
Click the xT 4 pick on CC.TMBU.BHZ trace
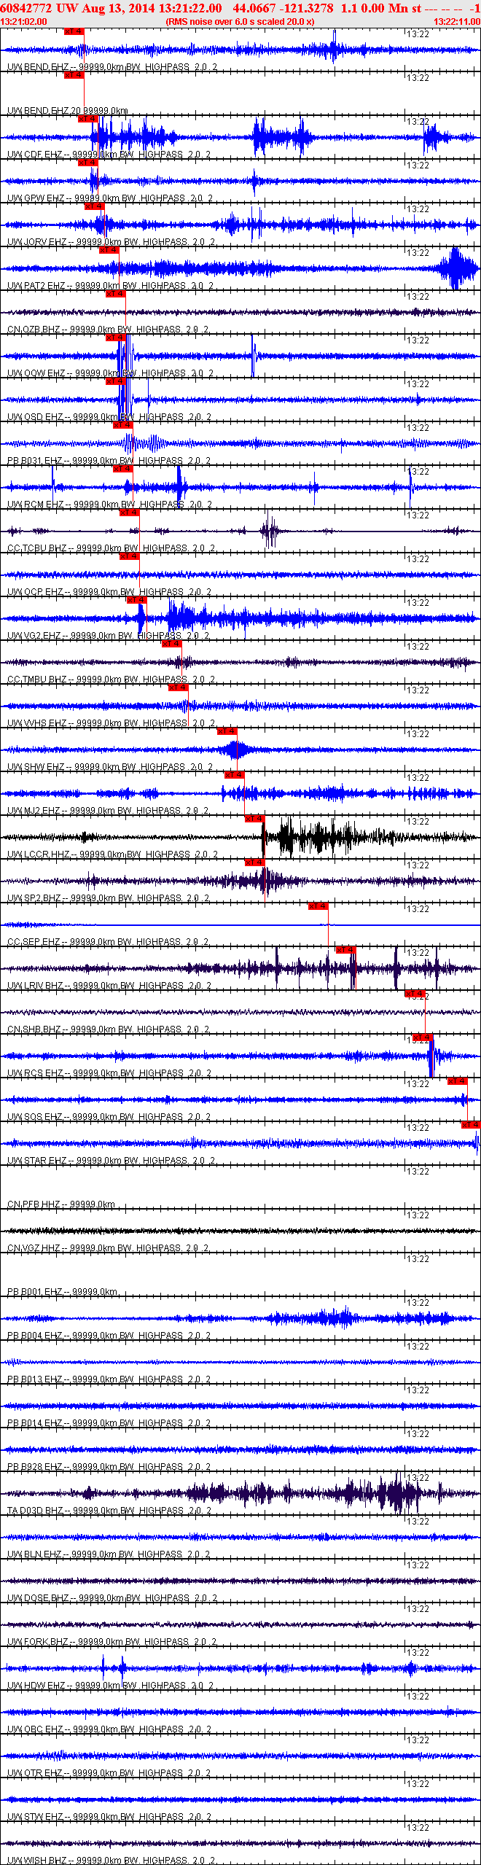(x=171, y=644)
